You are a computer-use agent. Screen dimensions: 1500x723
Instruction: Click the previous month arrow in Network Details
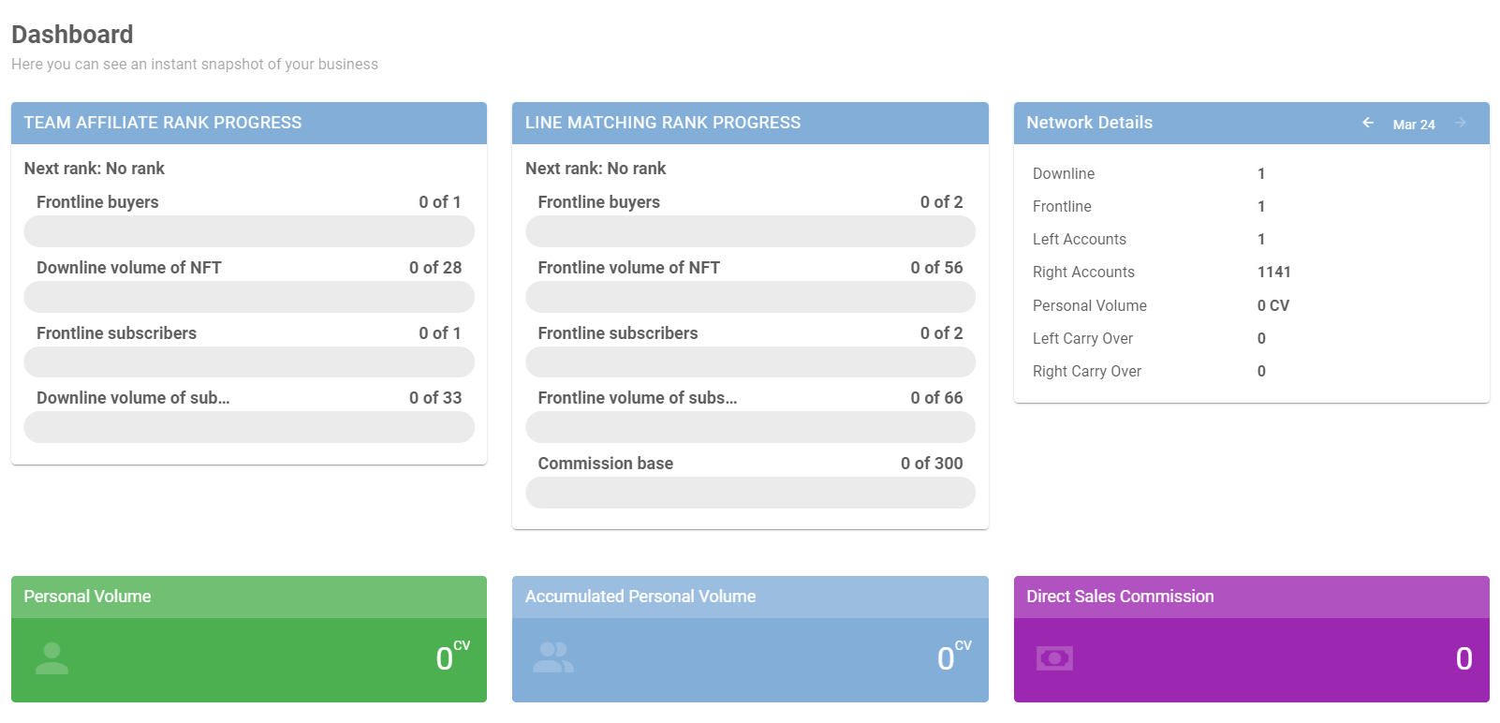(1368, 123)
